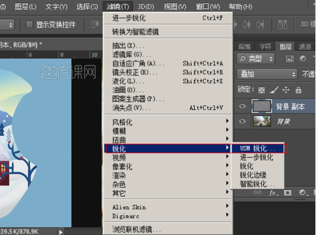
Task: Click the add layer mask icon
Action: [x=287, y=193]
